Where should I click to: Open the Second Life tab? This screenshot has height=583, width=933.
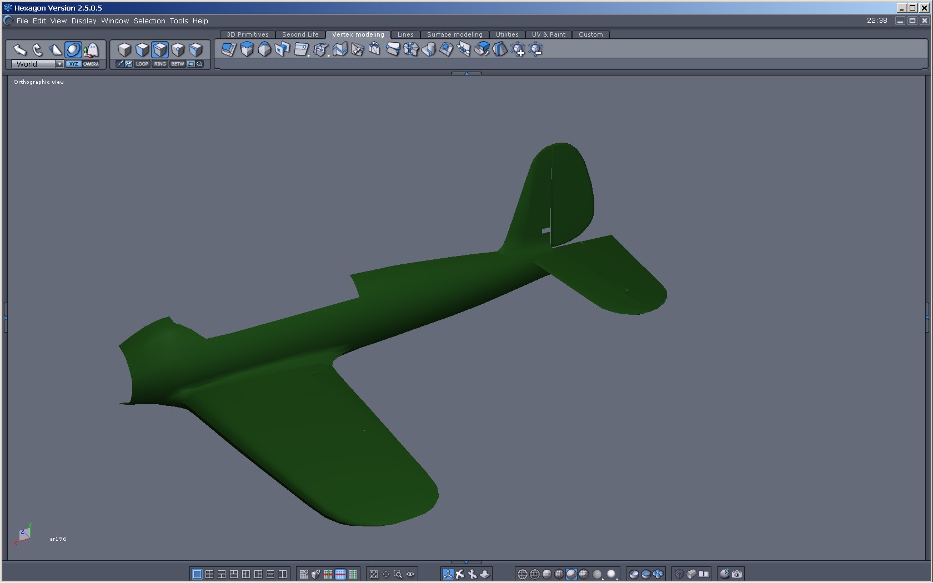[x=300, y=34]
